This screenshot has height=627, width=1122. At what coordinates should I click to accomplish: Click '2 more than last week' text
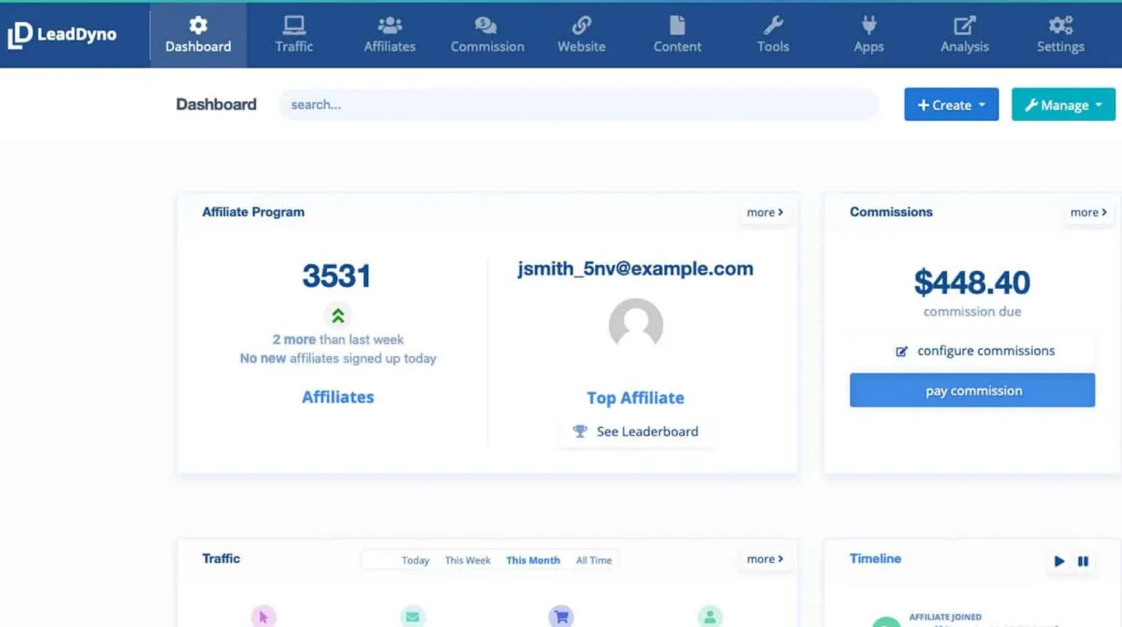coord(337,339)
